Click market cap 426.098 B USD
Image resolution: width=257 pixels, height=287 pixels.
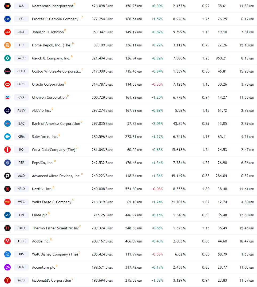(102, 6)
